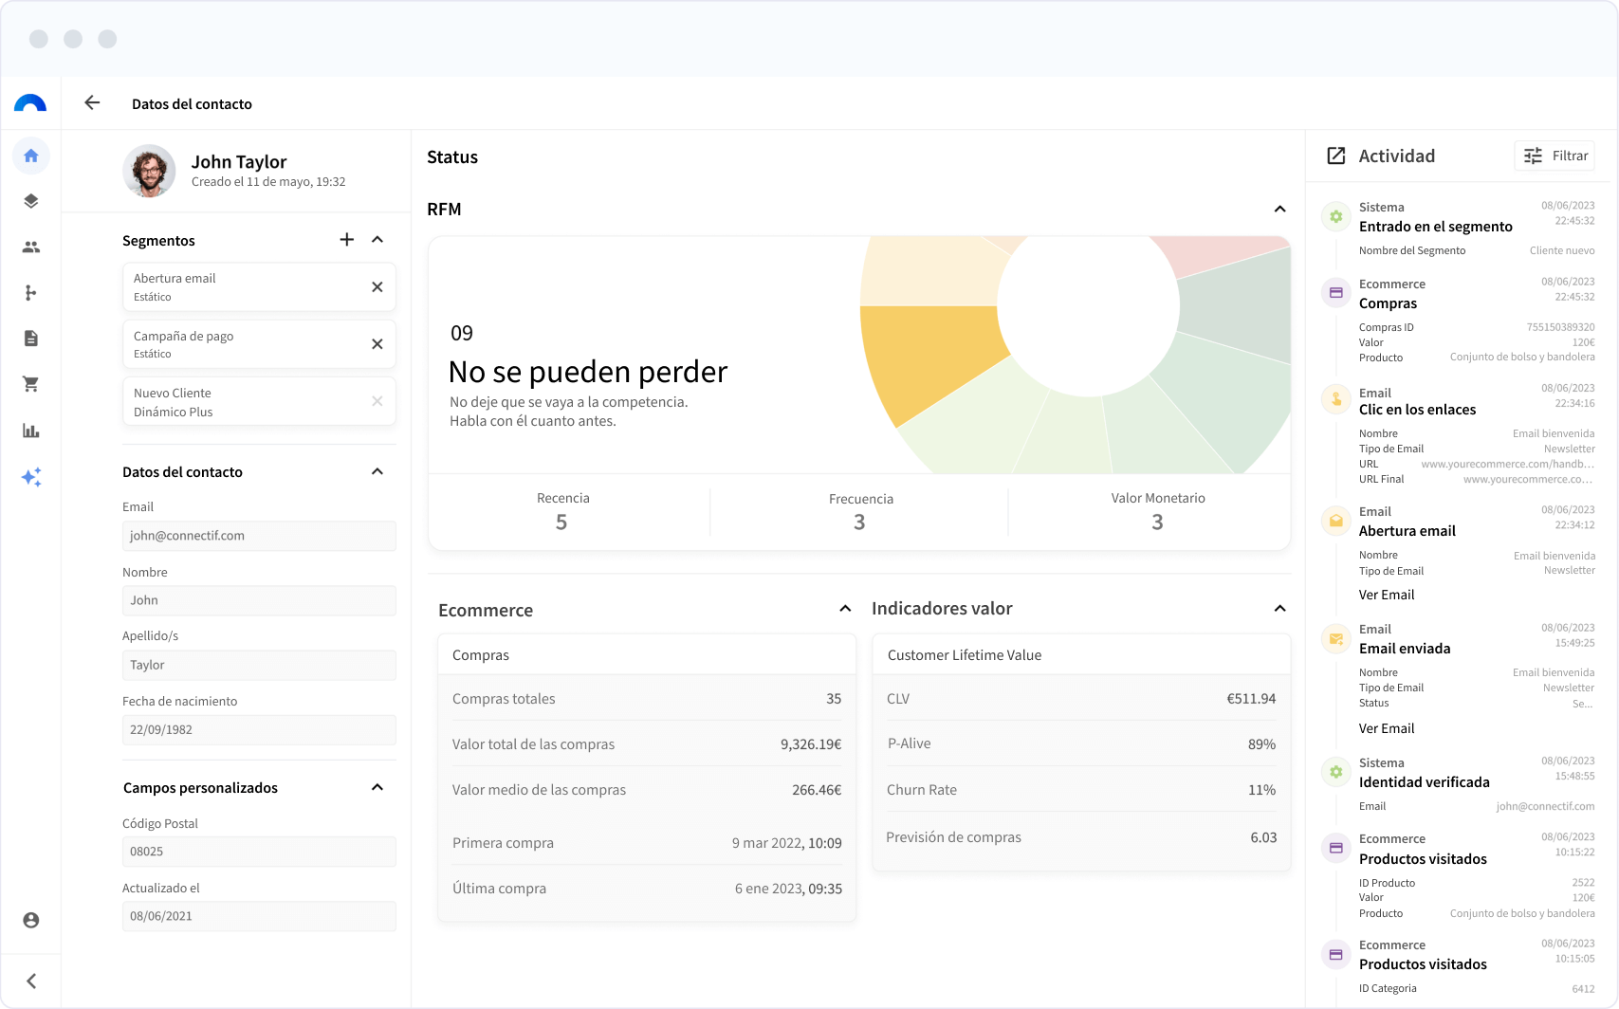Click the account profile icon at bottom
This screenshot has height=1009, width=1619.
(31, 920)
